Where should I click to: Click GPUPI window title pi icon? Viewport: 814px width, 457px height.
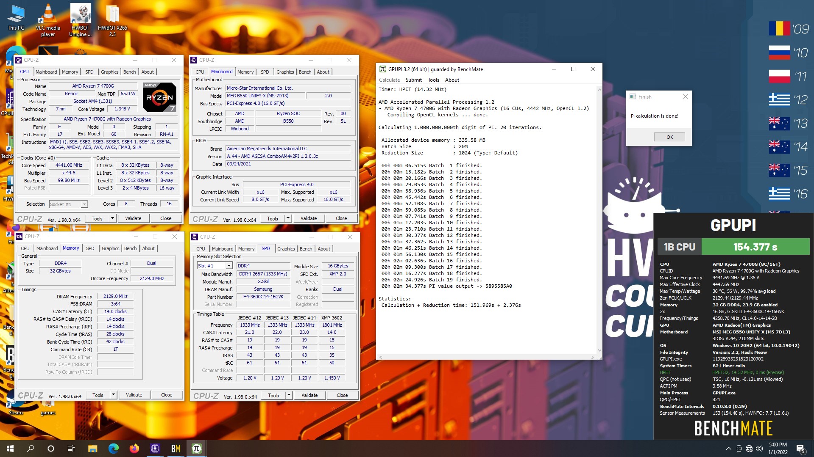[382, 69]
